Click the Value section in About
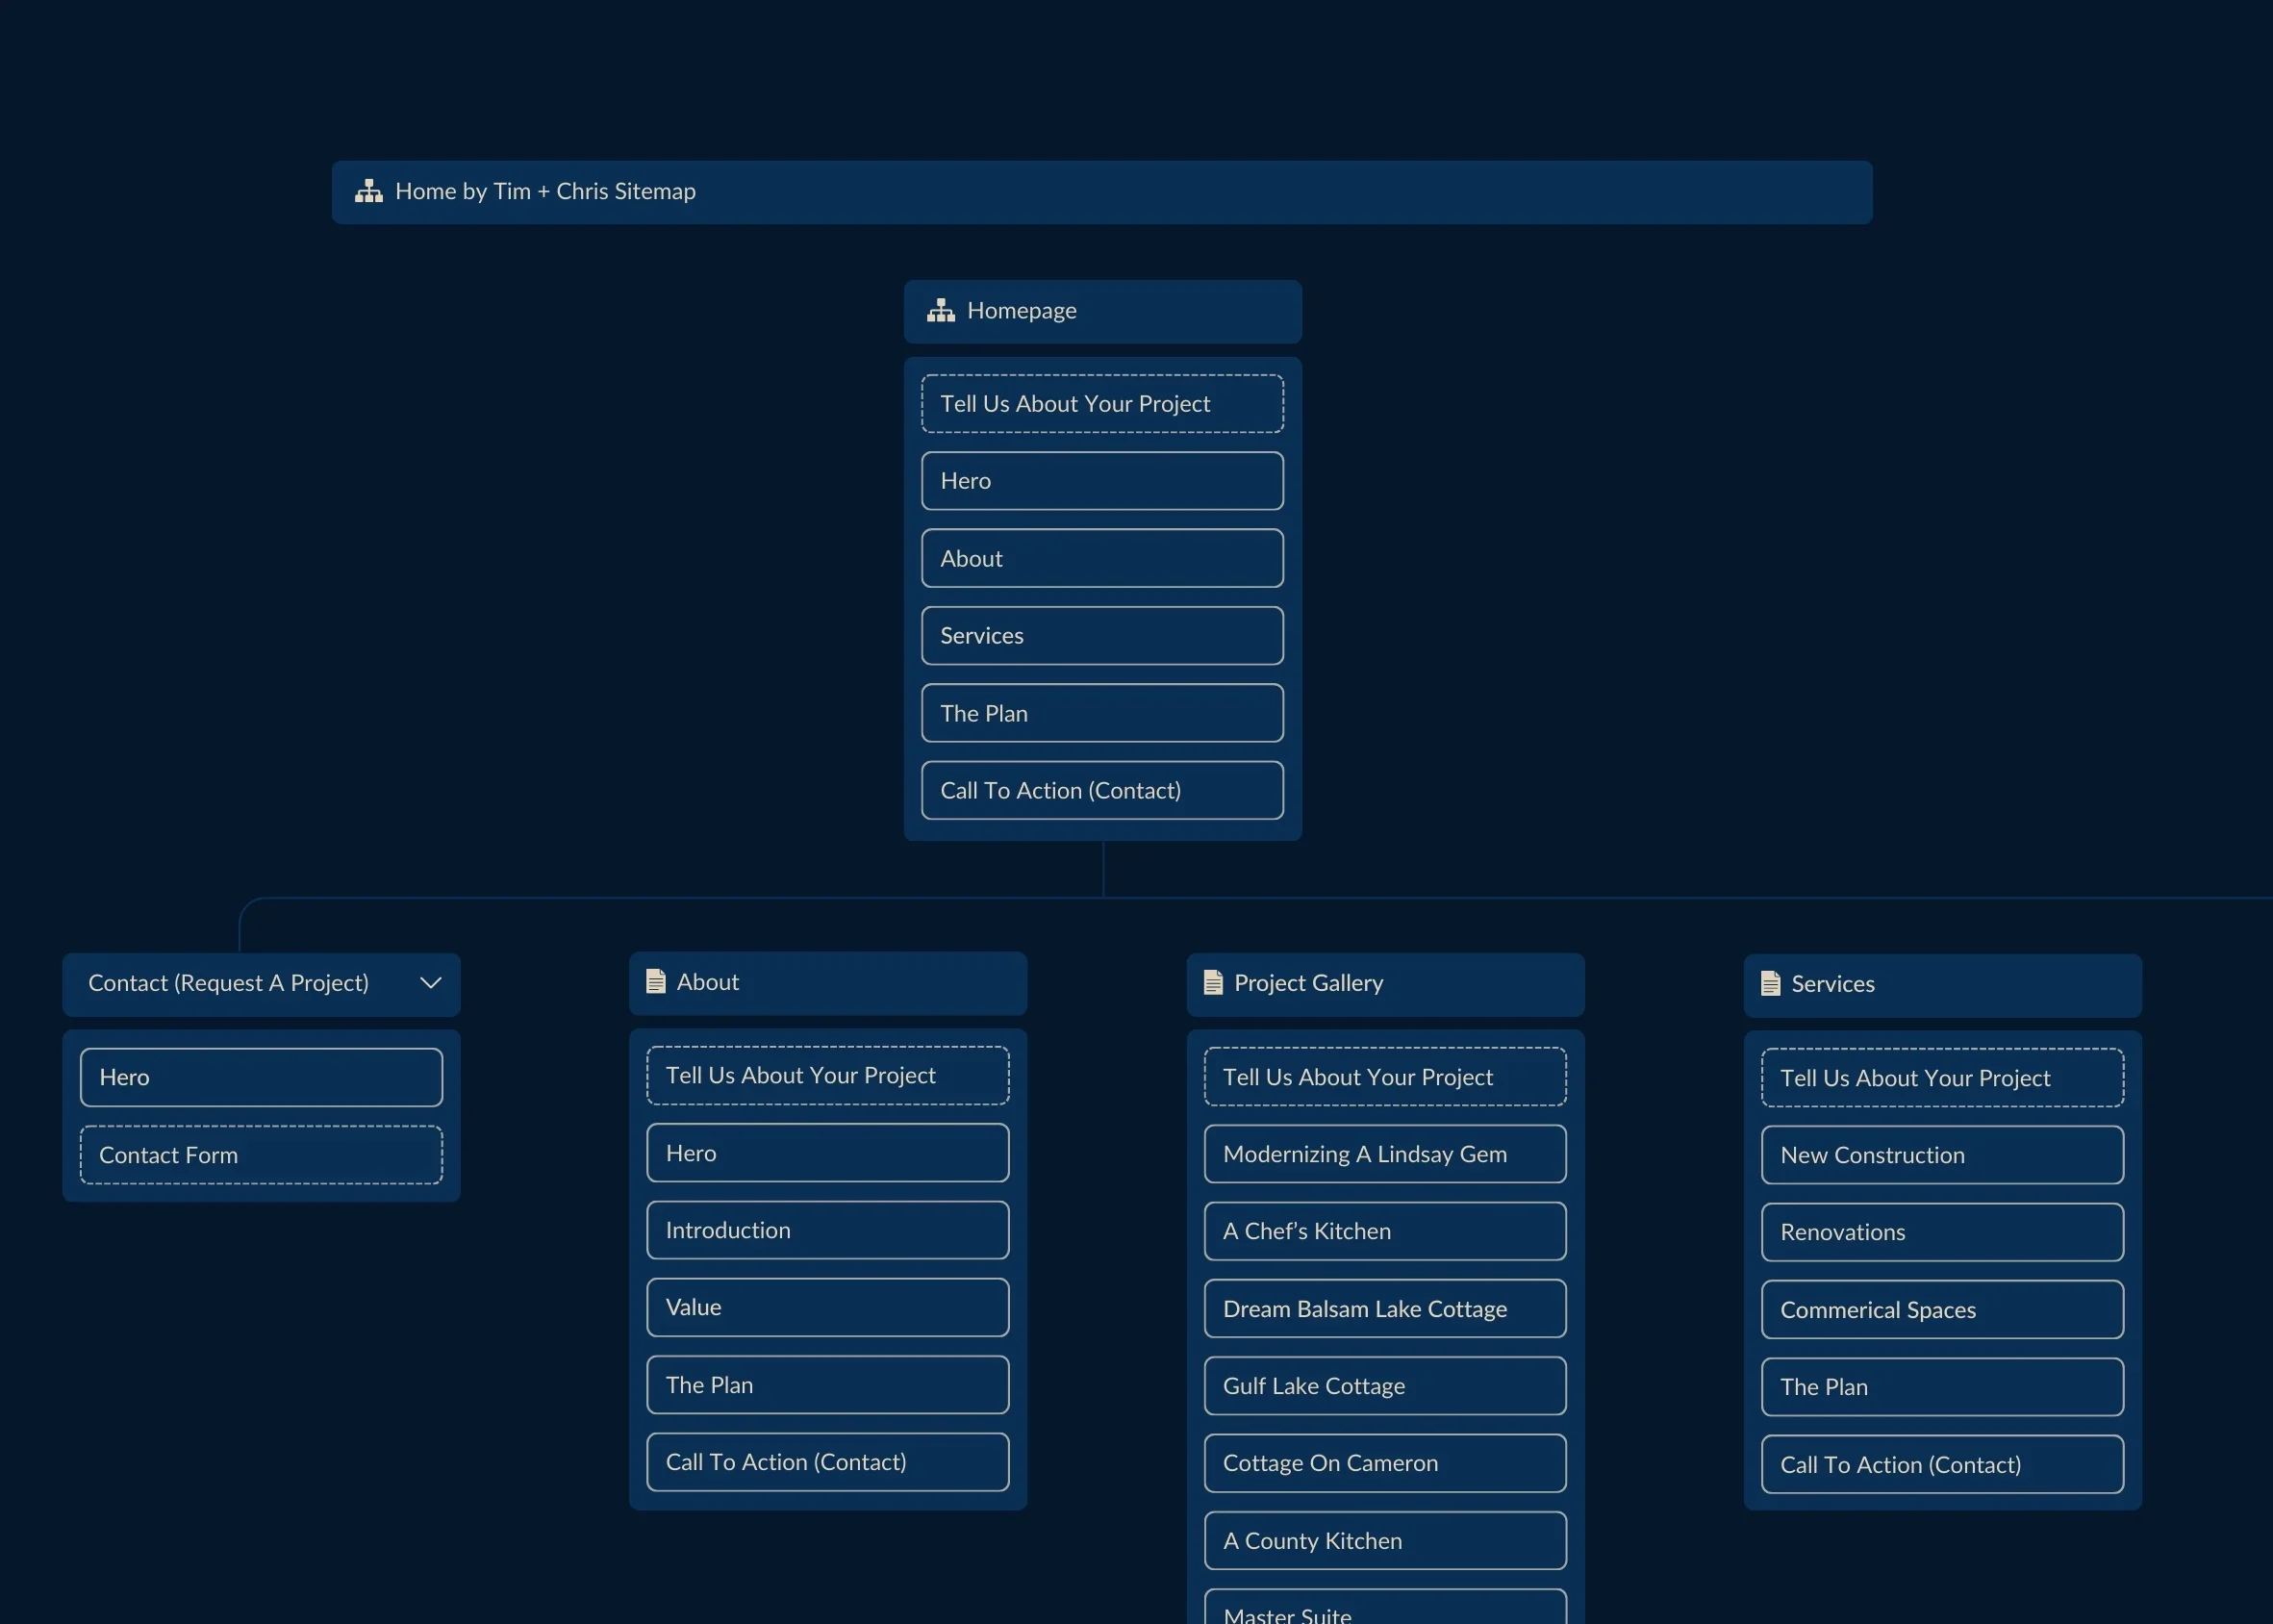Screen dimensions: 2273x1624 pyautogui.click(x=826, y=1307)
